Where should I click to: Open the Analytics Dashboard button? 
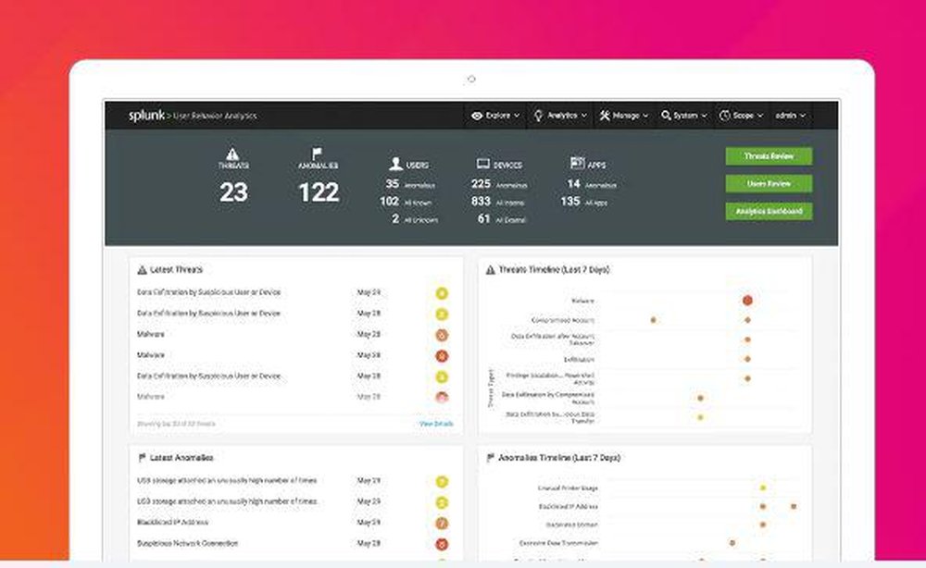[x=769, y=211]
